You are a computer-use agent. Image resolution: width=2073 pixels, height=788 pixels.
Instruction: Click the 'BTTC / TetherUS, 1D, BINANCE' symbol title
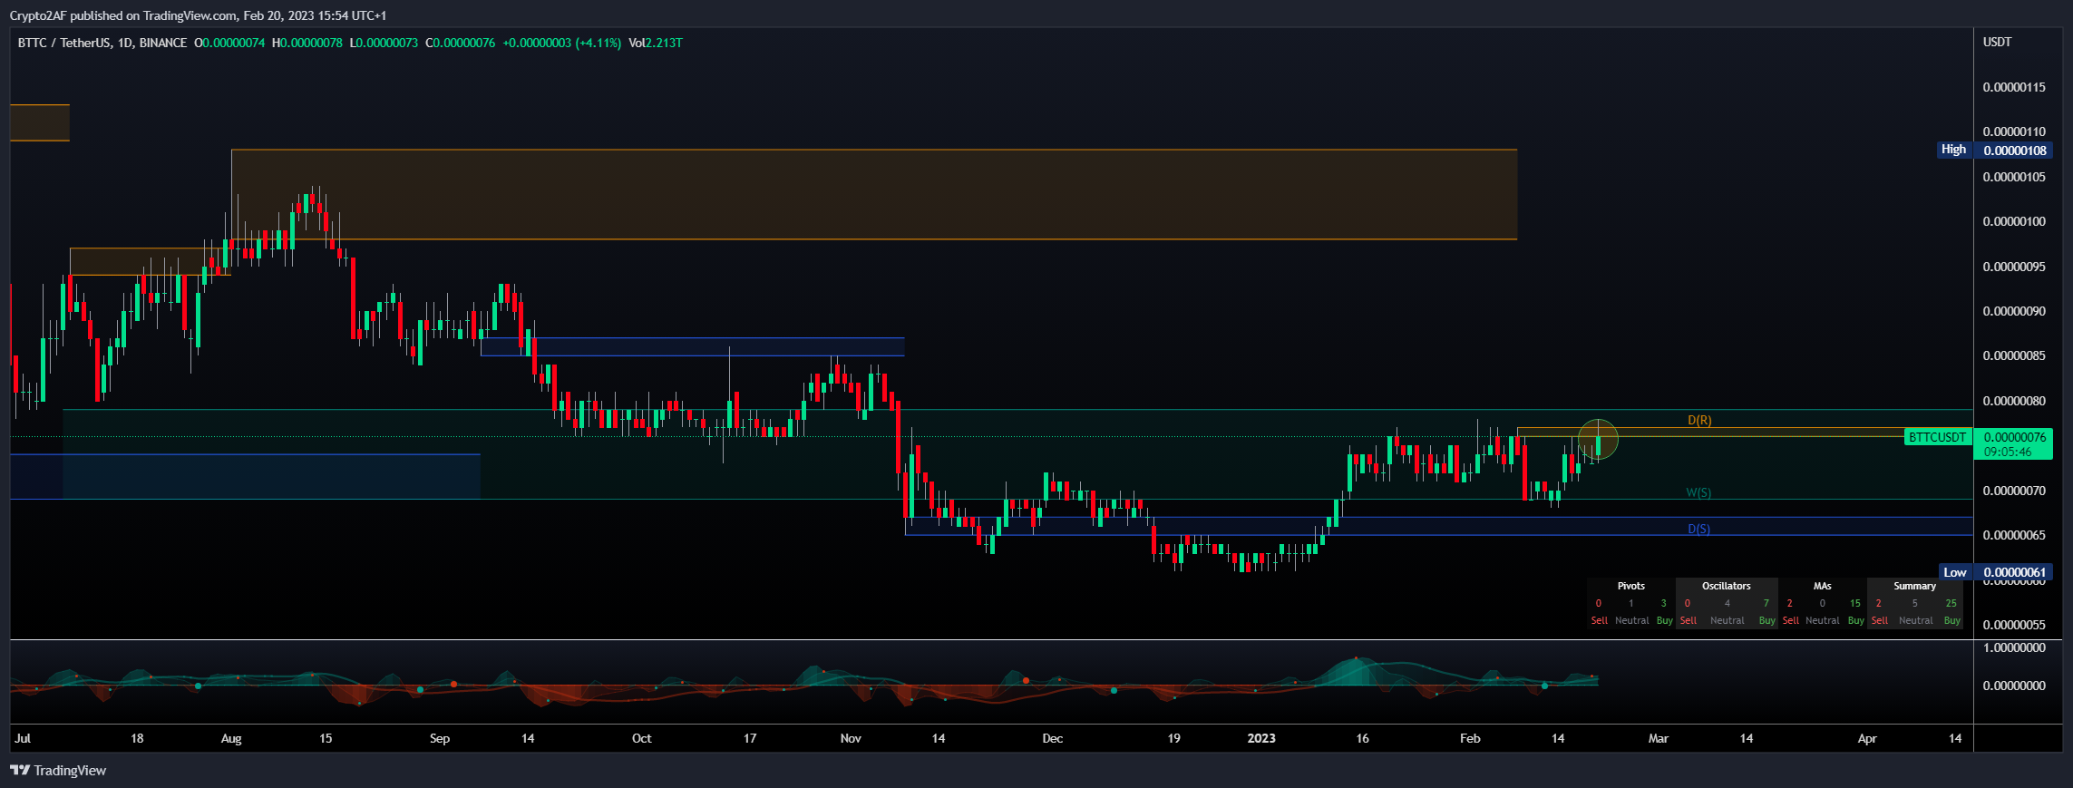[x=102, y=43]
